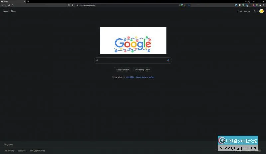Viewport: 266px width, 154px height.
Task: Switch Google to the Chinese language link
Action: click(x=130, y=77)
